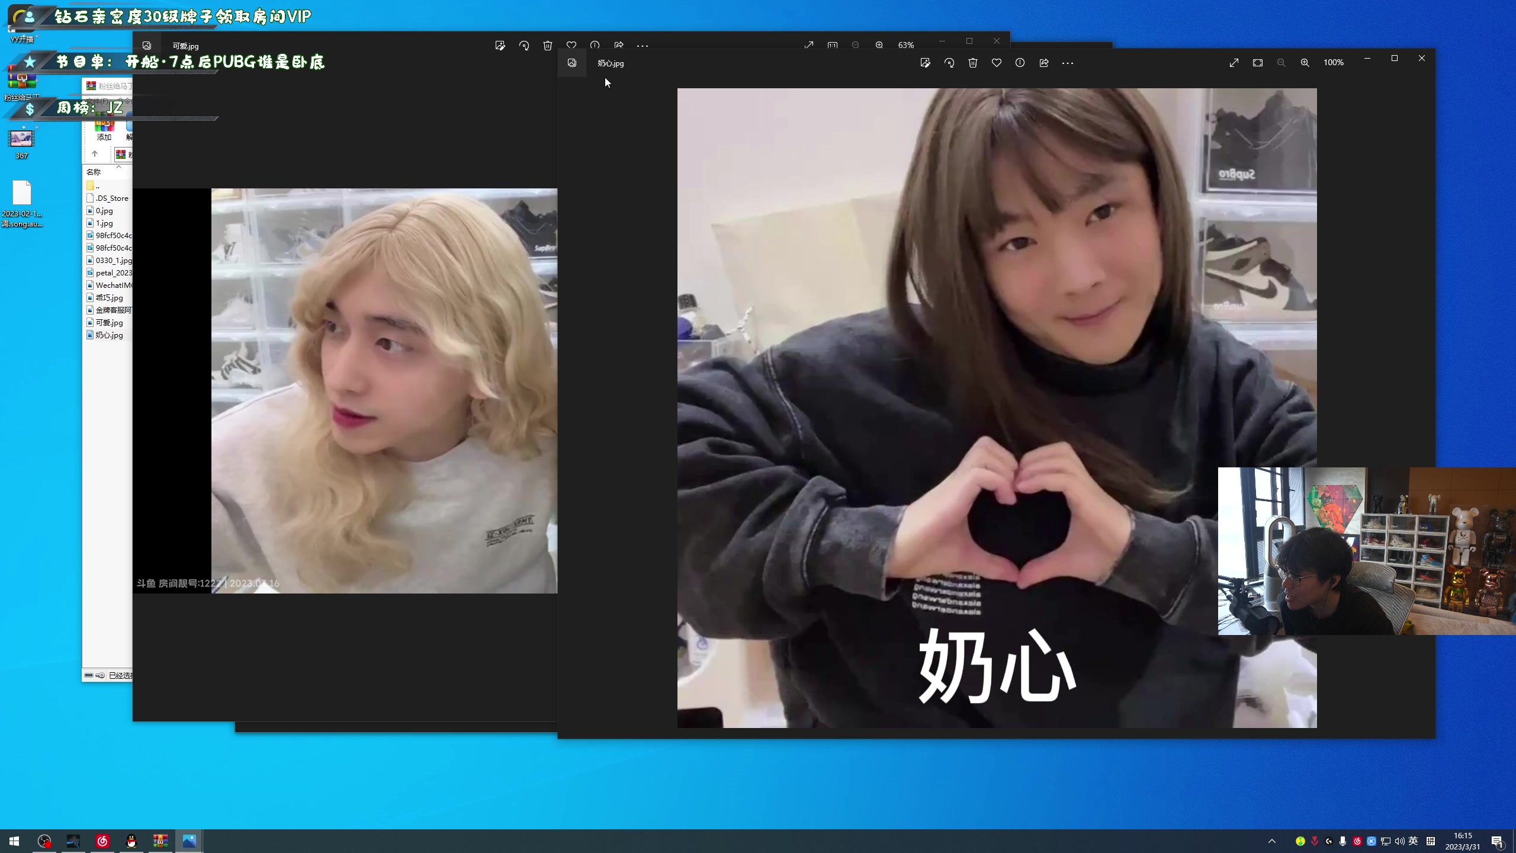This screenshot has width=1516, height=853.
Task: Select 乖巧.jpg in the archive list
Action: point(109,298)
